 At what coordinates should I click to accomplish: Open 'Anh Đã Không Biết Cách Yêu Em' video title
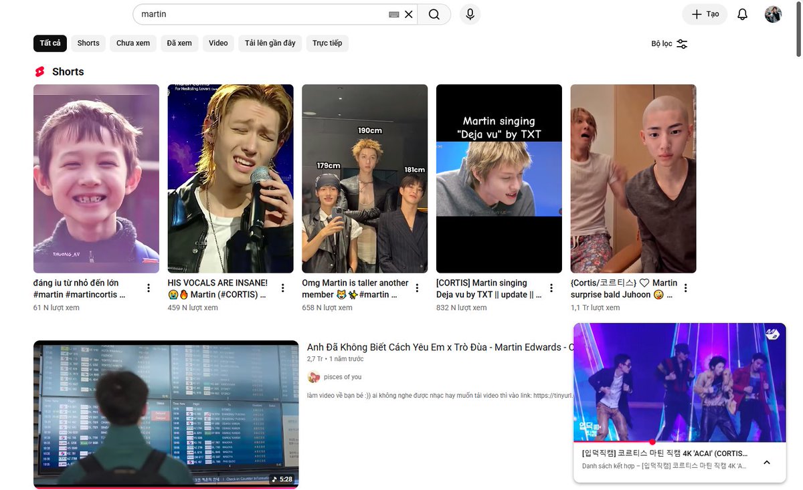pyautogui.click(x=440, y=347)
